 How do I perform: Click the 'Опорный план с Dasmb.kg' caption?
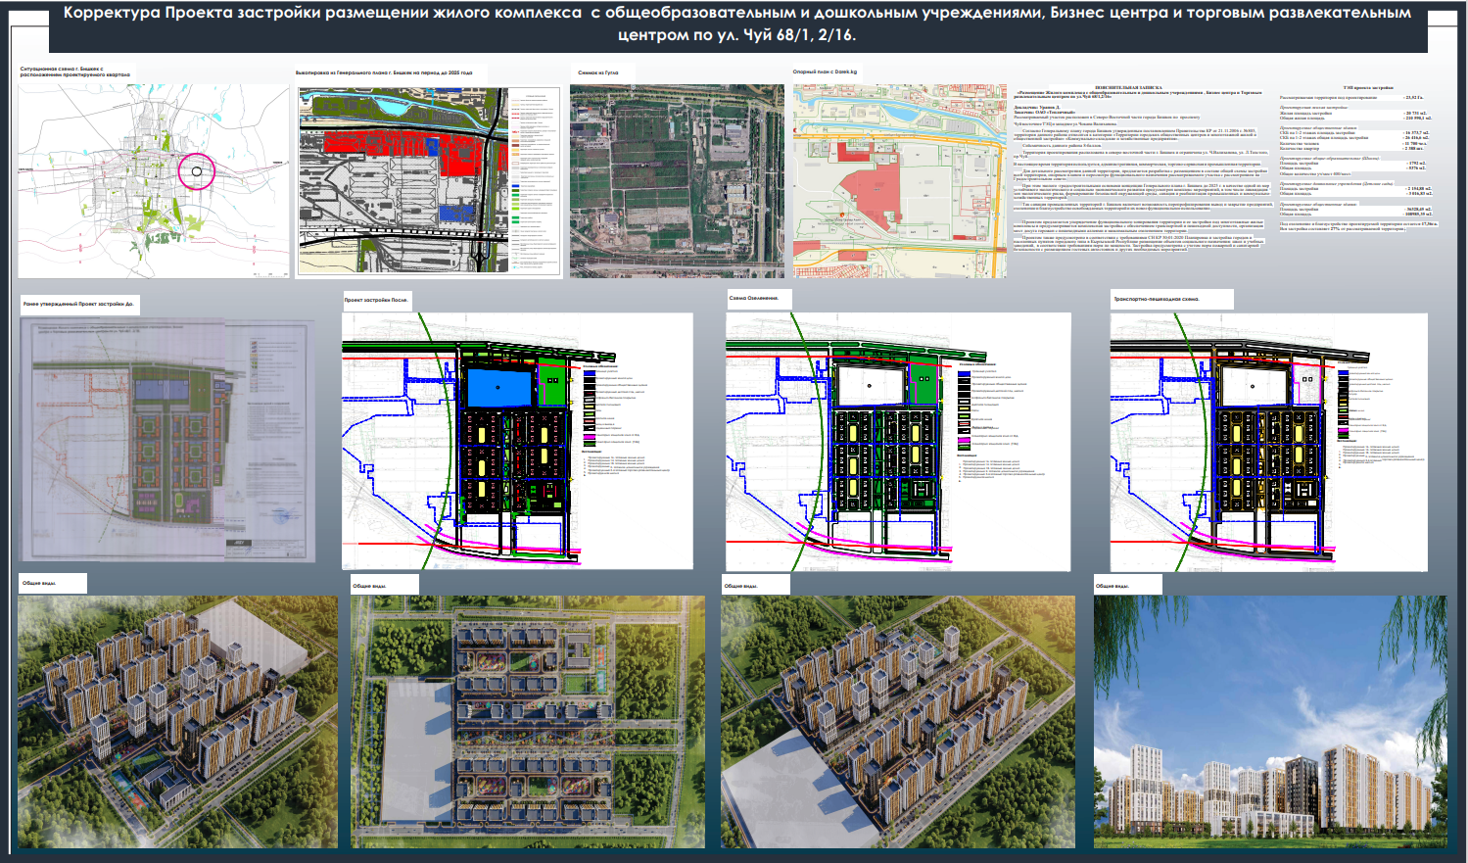pos(826,72)
